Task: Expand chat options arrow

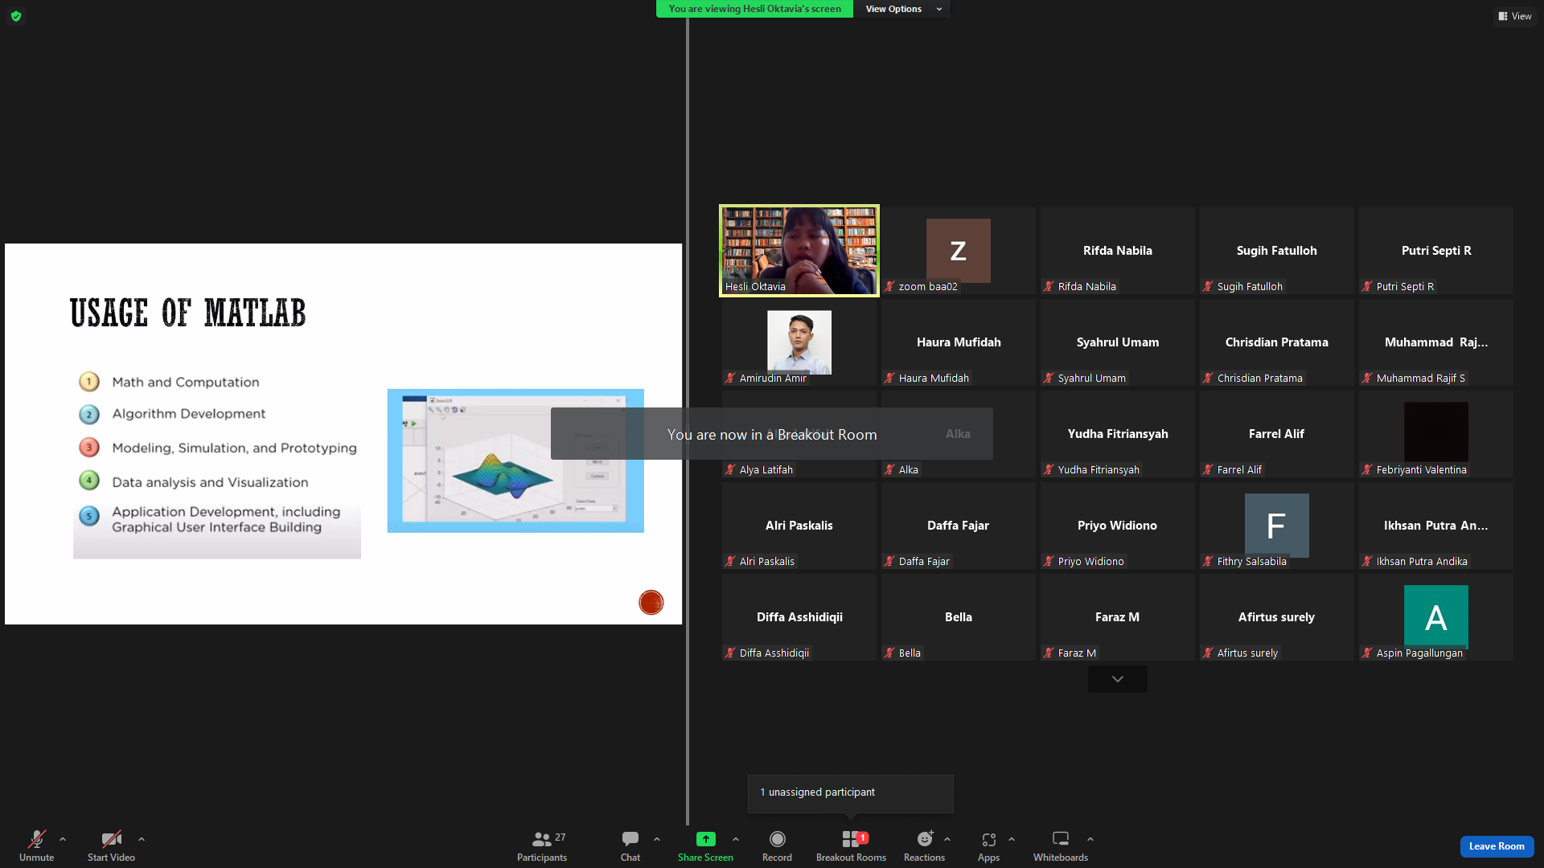Action: [x=657, y=839]
